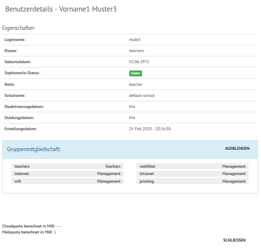Click the school name default-school
The width and height of the screenshot is (261, 248).
142,96
